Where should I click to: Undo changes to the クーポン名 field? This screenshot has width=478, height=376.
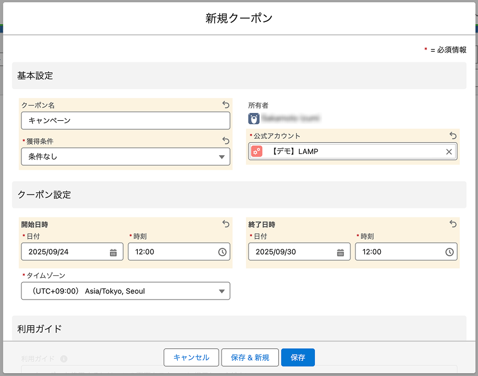tap(226, 105)
